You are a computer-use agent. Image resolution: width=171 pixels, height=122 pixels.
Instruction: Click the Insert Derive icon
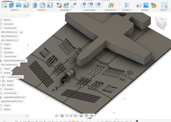click(x=139, y=5)
